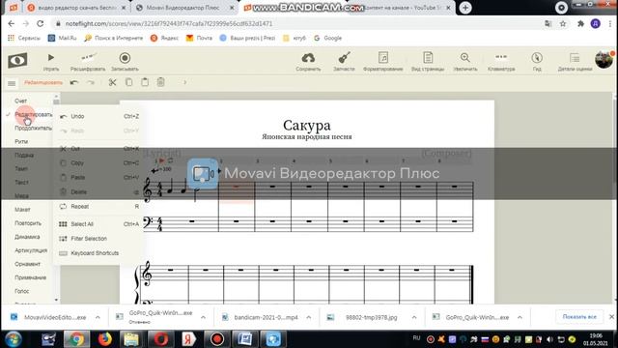The height and width of the screenshot is (348, 618).
Task: Show the Клавиатура keyboard panel
Action: [x=501, y=62]
